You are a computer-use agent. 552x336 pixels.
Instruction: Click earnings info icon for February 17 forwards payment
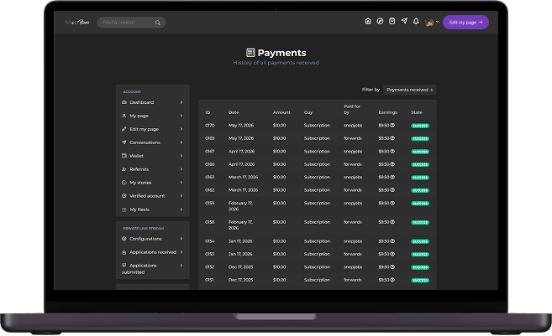[x=392, y=222]
